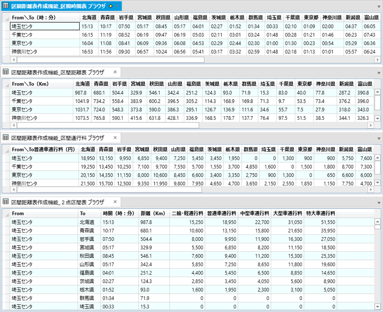Click the 中型車通行料 column header
The image size is (383, 312).
[255, 213]
